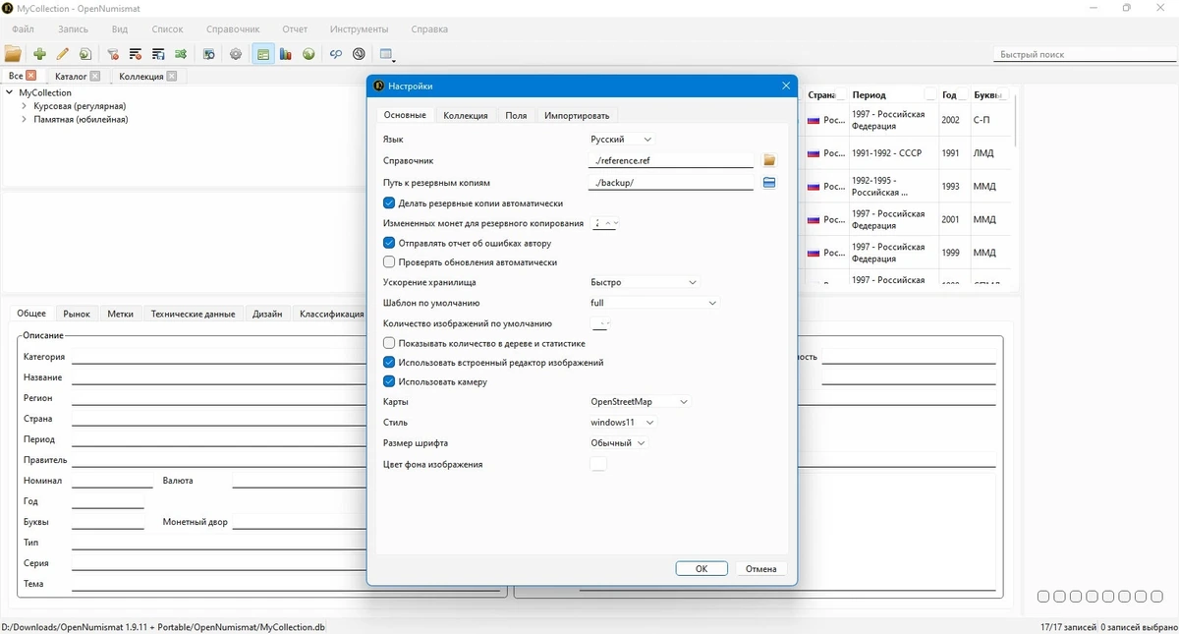This screenshot has height=634, width=1179.
Task: Click the backup path ./backup/ field
Action: (x=671, y=182)
